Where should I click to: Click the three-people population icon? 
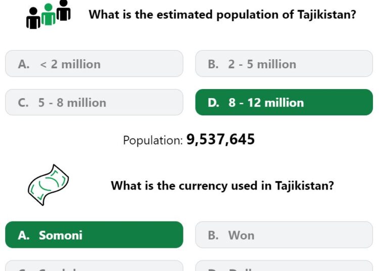tap(49, 15)
